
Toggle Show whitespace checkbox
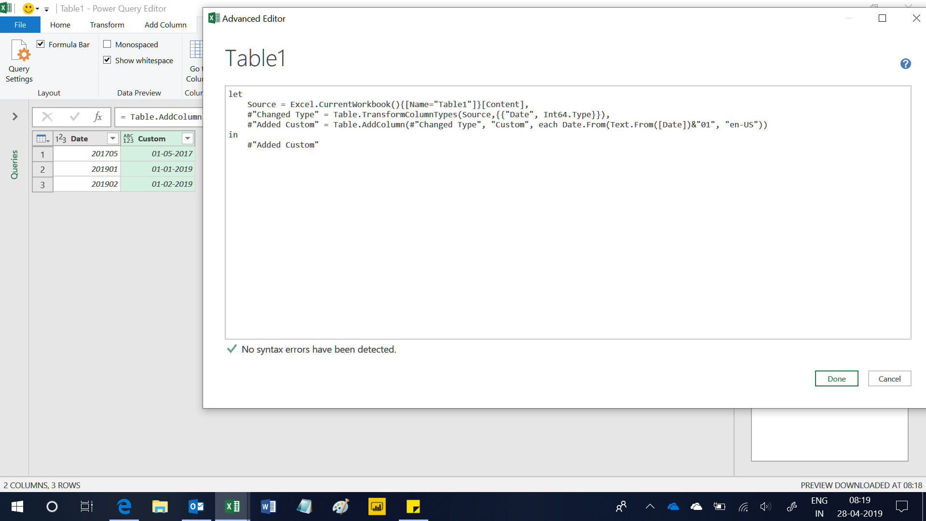(107, 60)
